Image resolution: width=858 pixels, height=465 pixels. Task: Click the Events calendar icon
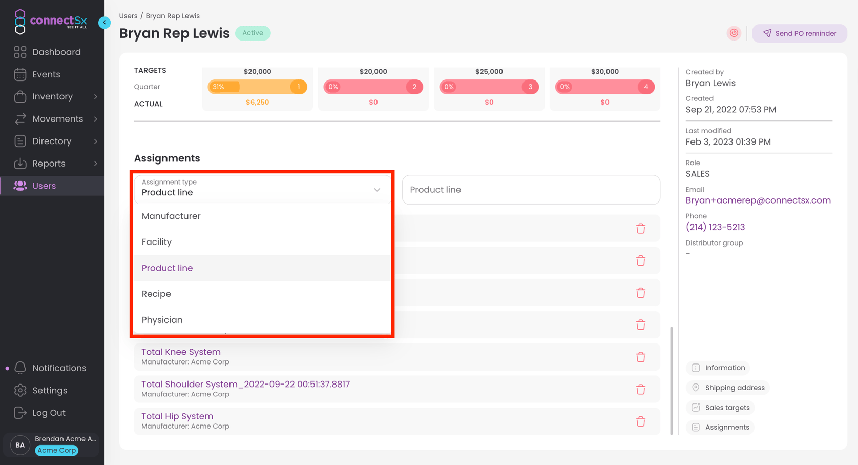tap(19, 74)
